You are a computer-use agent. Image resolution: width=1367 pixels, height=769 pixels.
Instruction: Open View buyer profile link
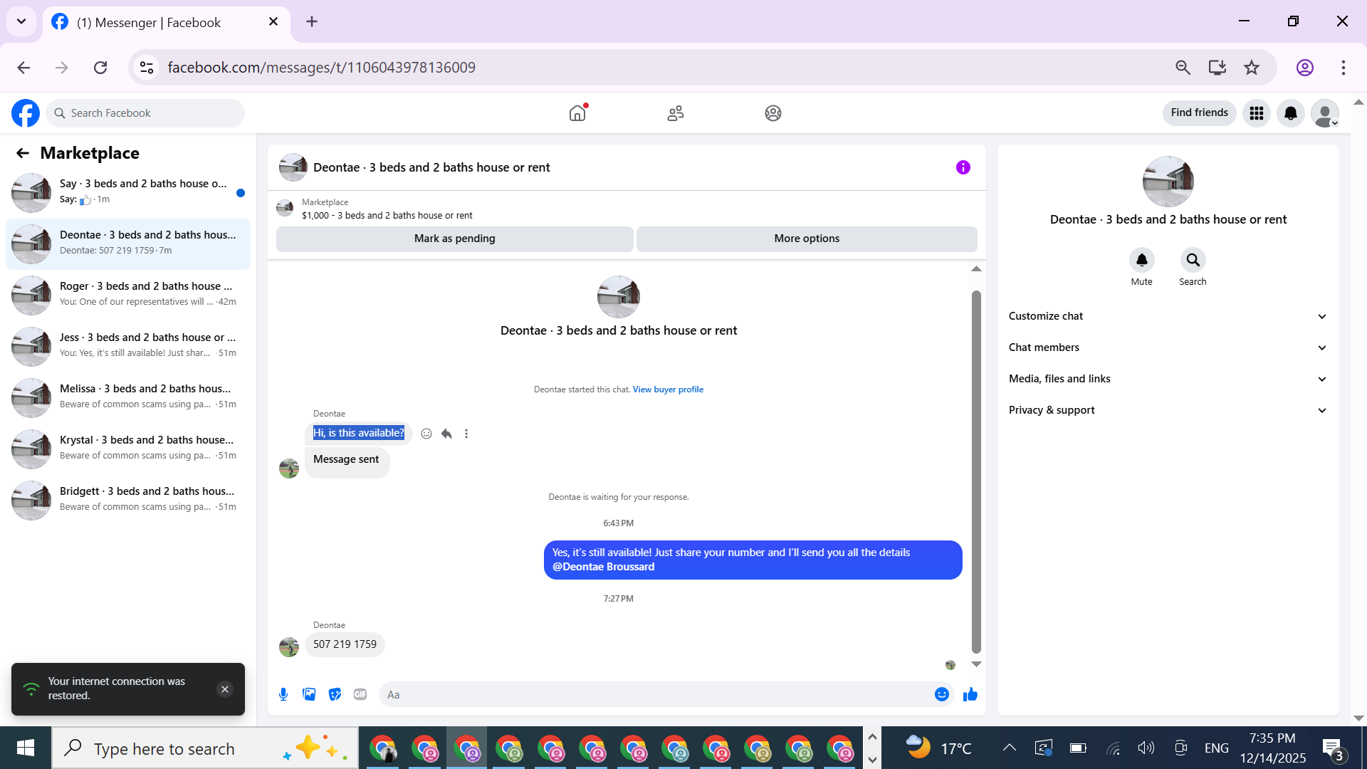tap(668, 389)
